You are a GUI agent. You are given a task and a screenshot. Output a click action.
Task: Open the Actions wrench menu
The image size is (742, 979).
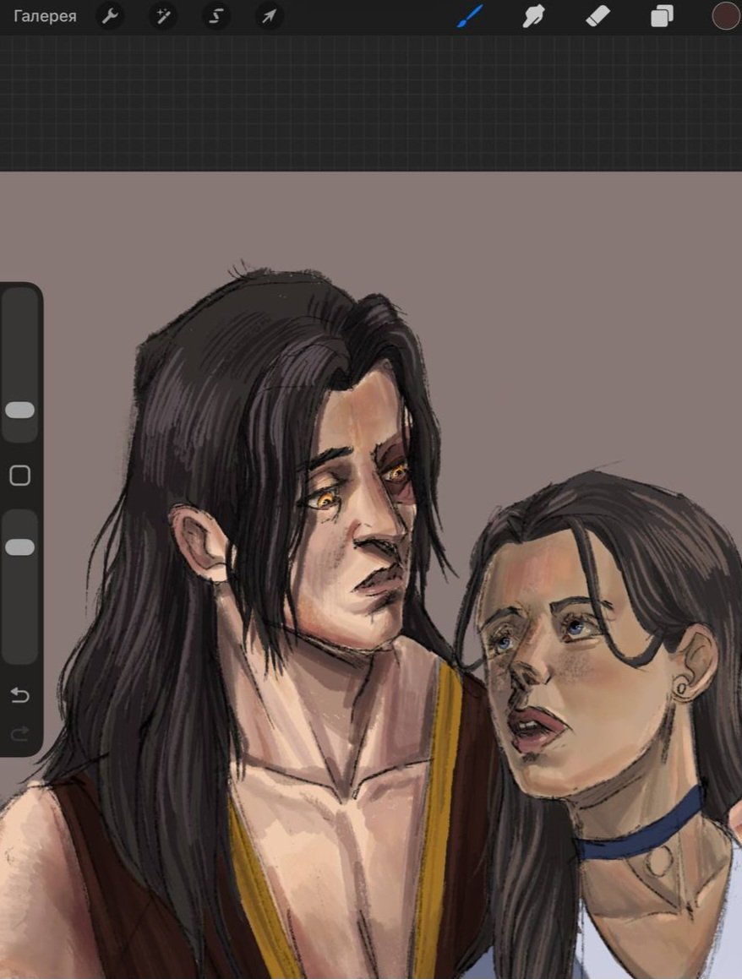tap(110, 16)
